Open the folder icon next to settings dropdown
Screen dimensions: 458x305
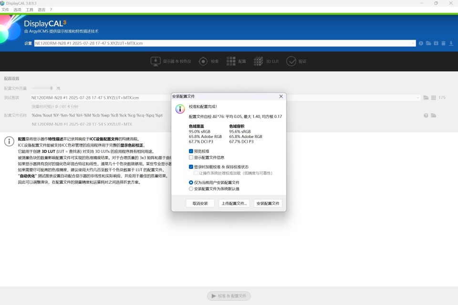point(428,43)
